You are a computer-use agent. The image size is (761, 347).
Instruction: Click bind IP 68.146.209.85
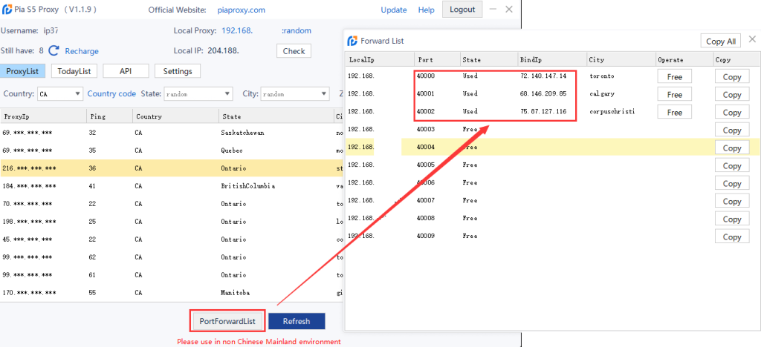pyautogui.click(x=543, y=94)
